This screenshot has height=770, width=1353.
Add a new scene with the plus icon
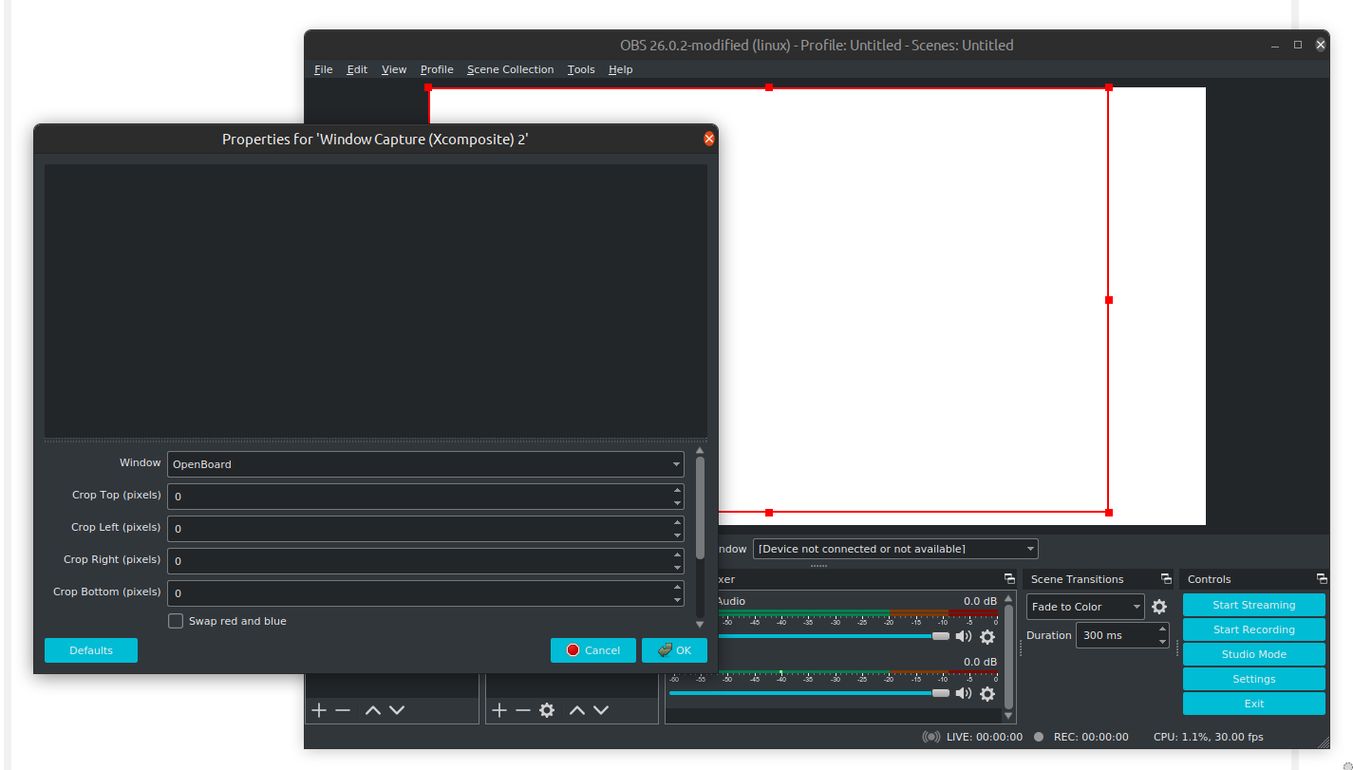317,709
